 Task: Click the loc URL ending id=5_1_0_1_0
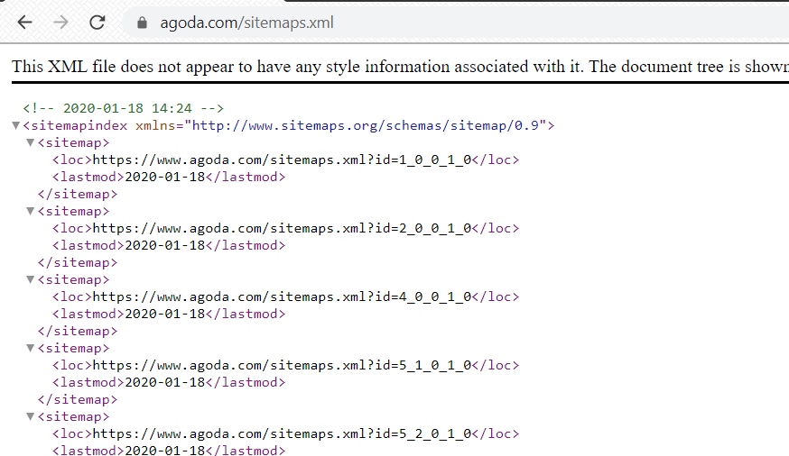(282, 365)
